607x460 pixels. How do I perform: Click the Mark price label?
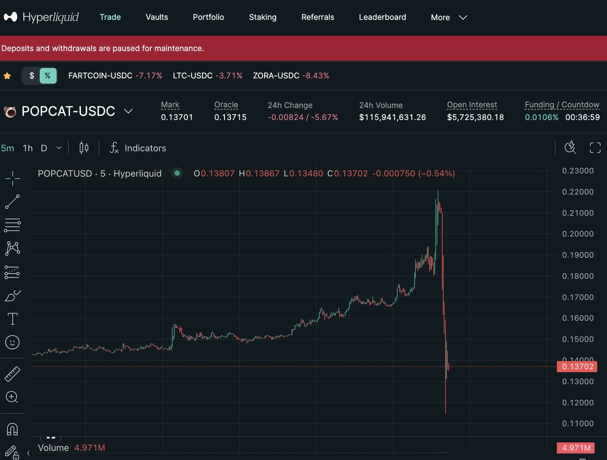click(x=170, y=105)
